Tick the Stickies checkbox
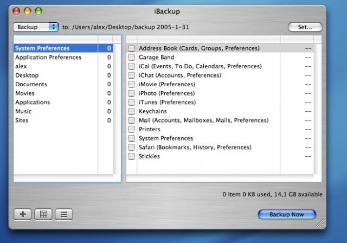Screen dimensions: 347x243 point(131,156)
